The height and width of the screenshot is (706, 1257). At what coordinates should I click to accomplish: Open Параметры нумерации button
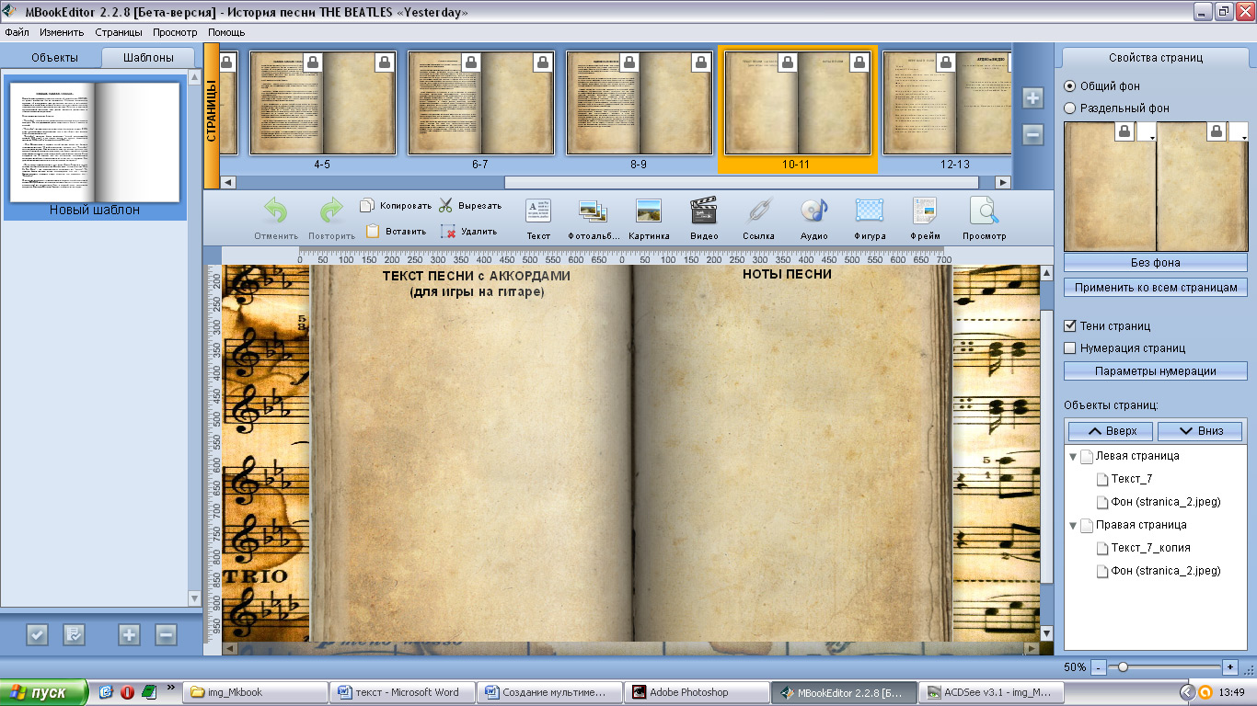pyautogui.click(x=1155, y=371)
